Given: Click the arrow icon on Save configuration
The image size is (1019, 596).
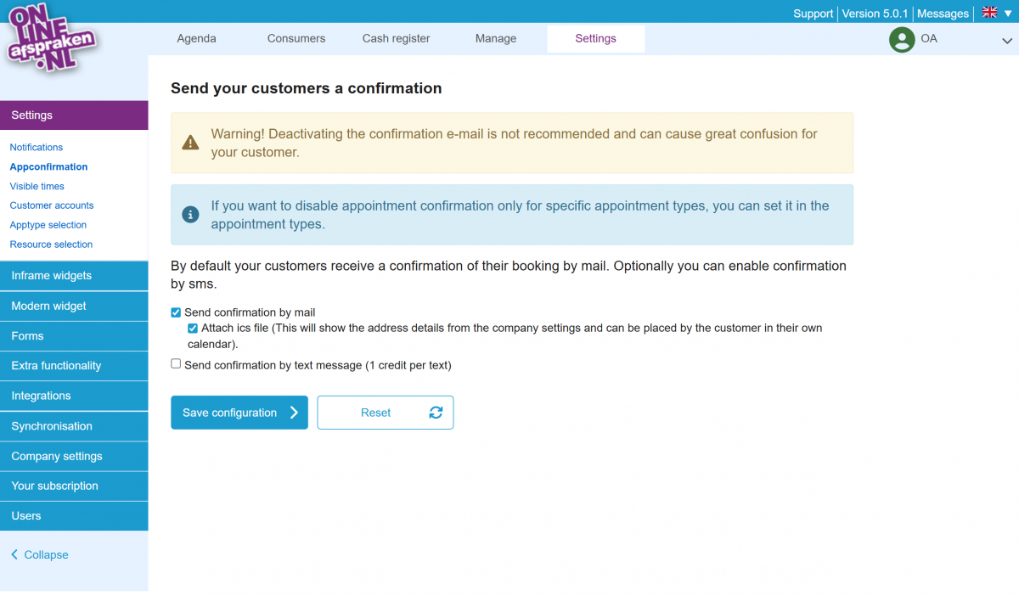Looking at the screenshot, I should click(x=296, y=412).
